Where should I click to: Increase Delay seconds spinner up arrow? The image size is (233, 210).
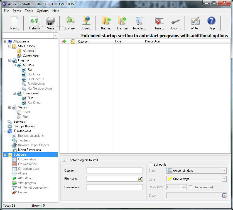point(184,186)
